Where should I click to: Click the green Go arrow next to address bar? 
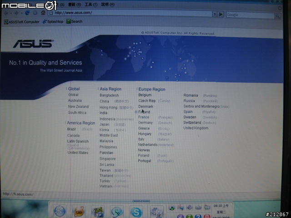click(221, 14)
